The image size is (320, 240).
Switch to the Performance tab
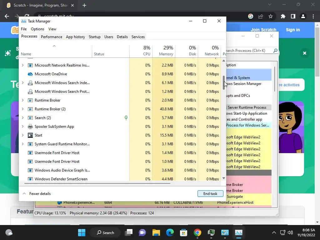click(x=52, y=37)
